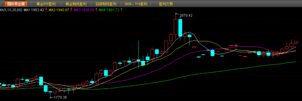Click the tall red candle below the 2070.42 label
The image size is (302, 101).
[x=175, y=27]
